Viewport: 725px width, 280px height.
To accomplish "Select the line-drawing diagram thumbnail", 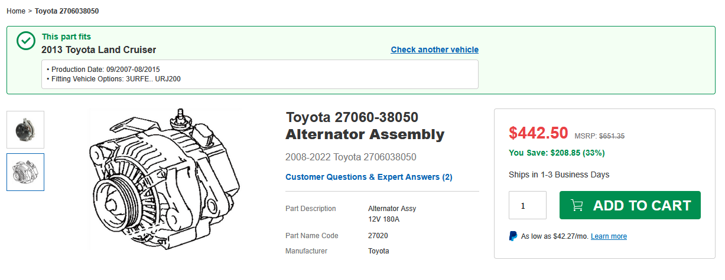I will click(25, 172).
